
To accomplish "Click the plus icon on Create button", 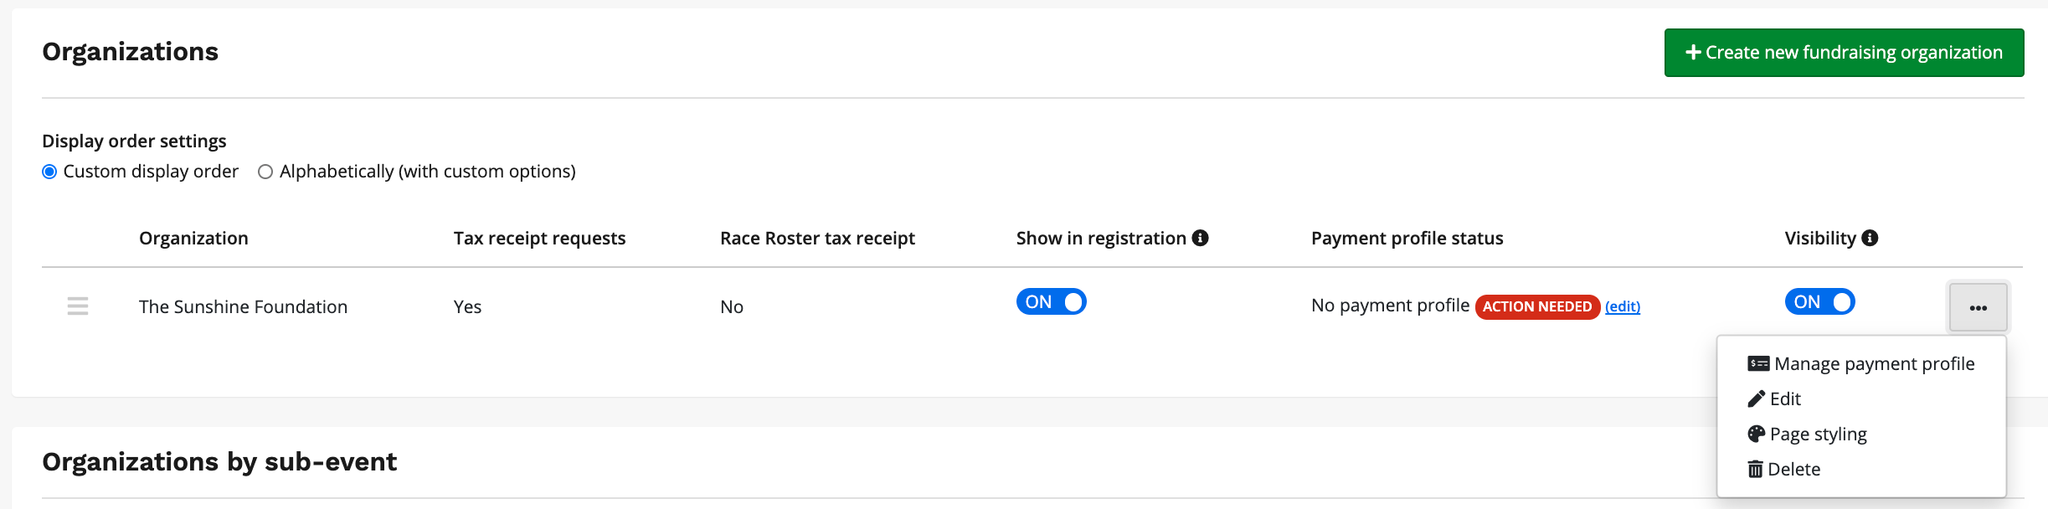I will 1693,52.
